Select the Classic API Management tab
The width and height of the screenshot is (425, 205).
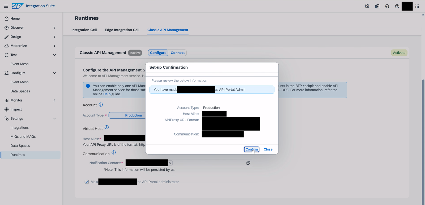point(168,30)
